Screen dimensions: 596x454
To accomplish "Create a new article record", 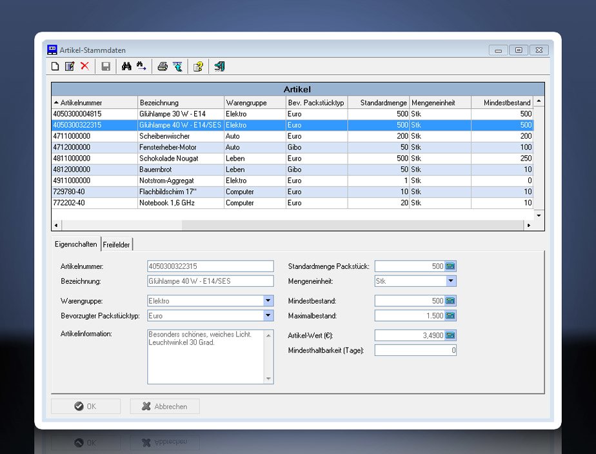I will click(55, 66).
